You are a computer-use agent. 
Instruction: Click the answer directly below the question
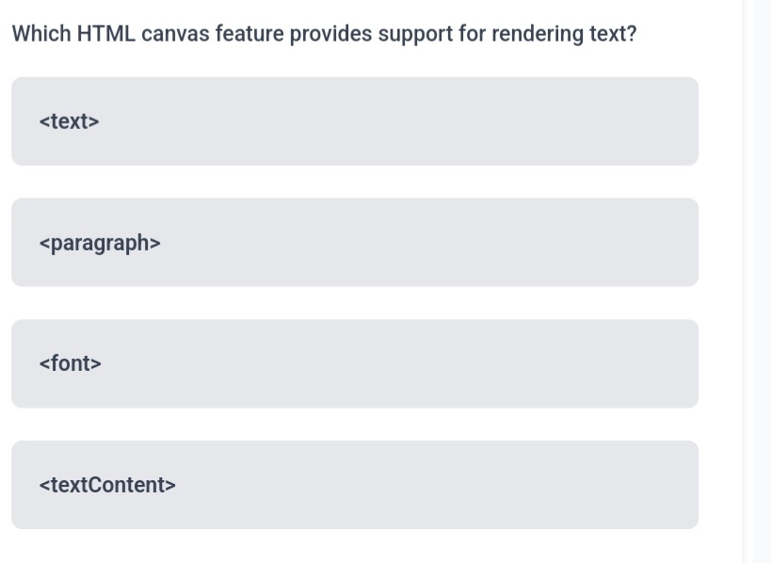pos(354,121)
